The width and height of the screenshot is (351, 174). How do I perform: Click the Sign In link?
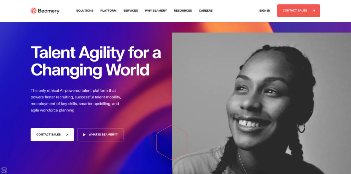(265, 11)
